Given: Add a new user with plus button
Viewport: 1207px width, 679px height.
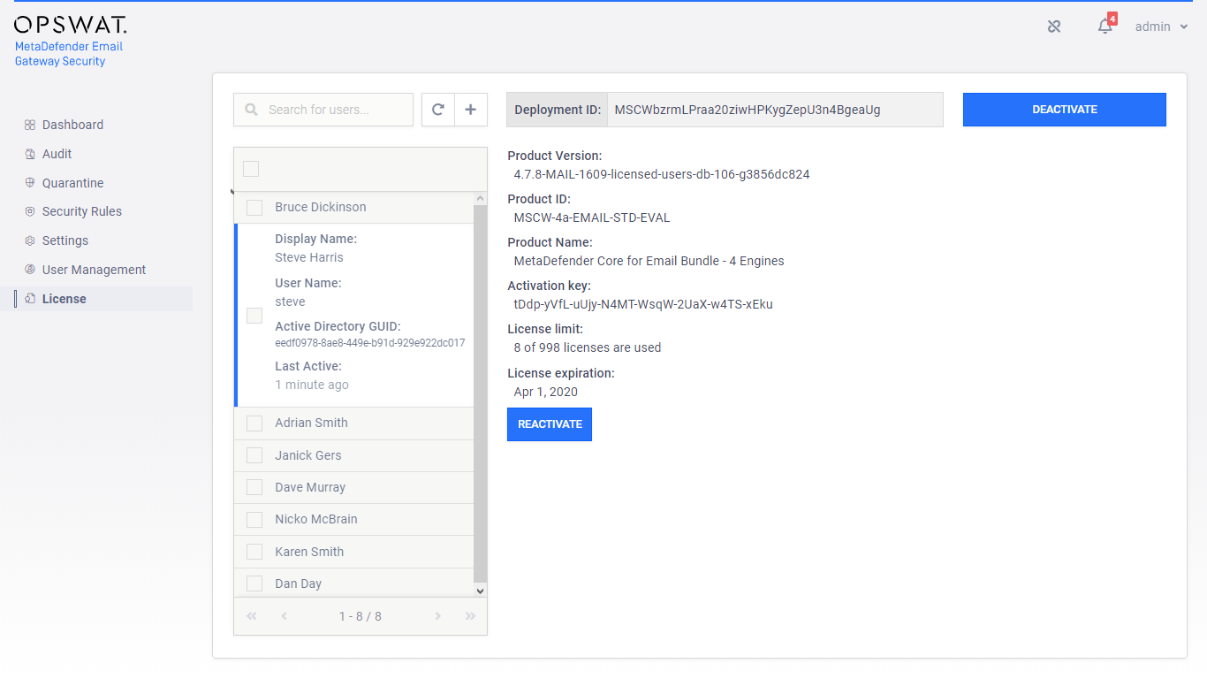Looking at the screenshot, I should (x=471, y=110).
